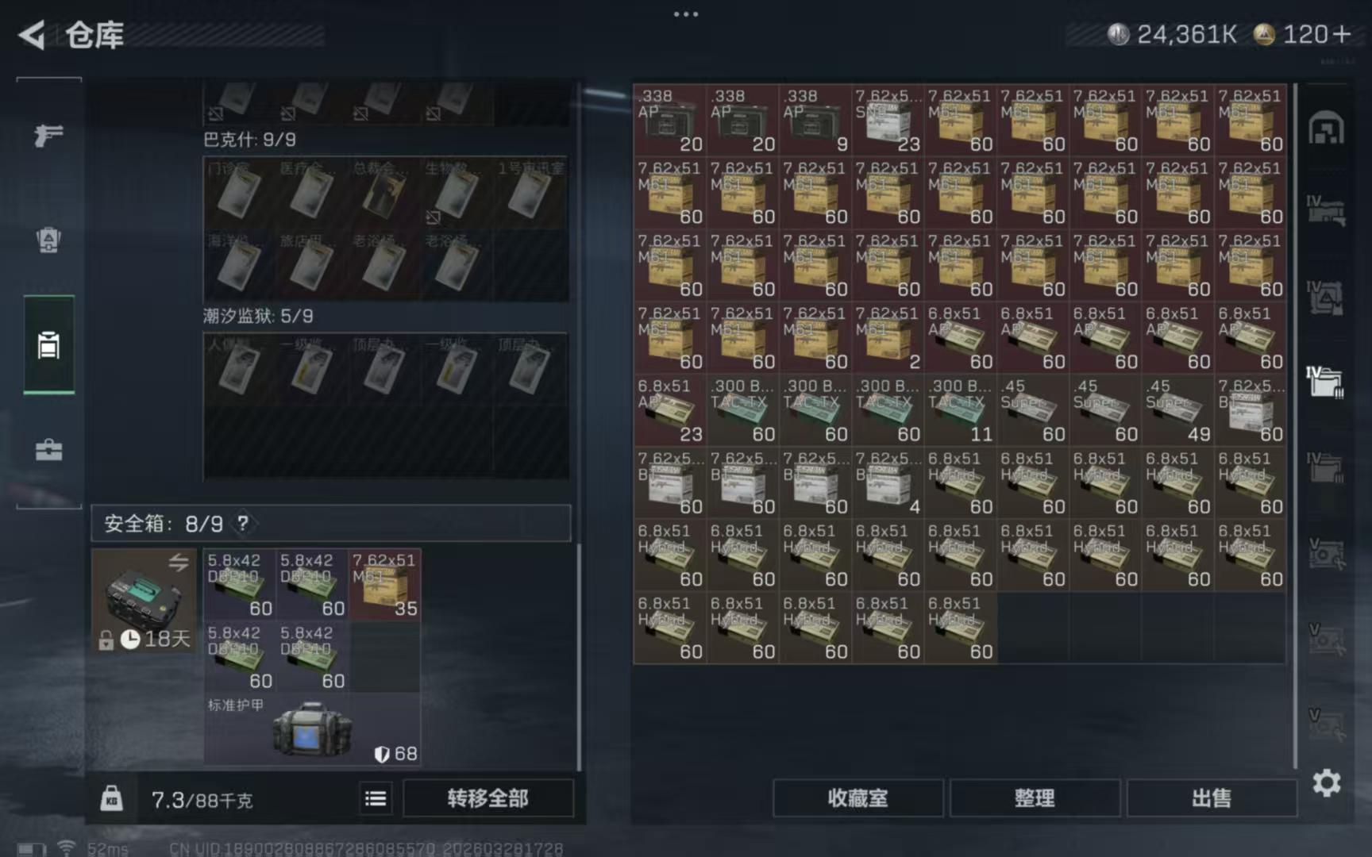Select the 旅店用 keycard
This screenshot has height=857, width=1372.
tap(311, 265)
